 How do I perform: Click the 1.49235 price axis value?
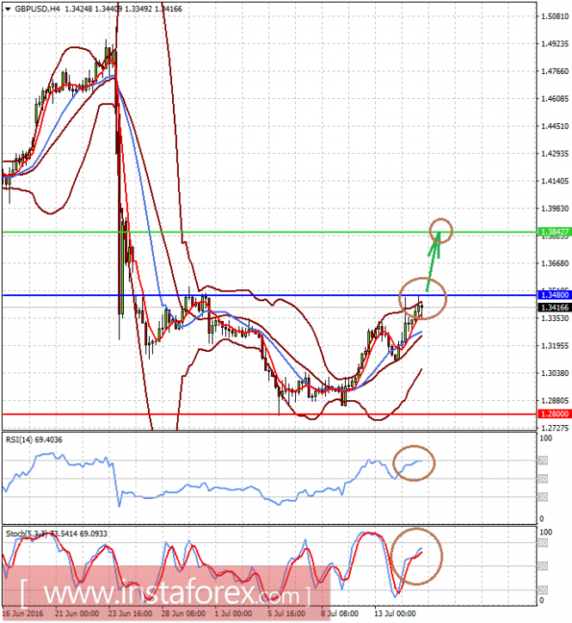555,44
